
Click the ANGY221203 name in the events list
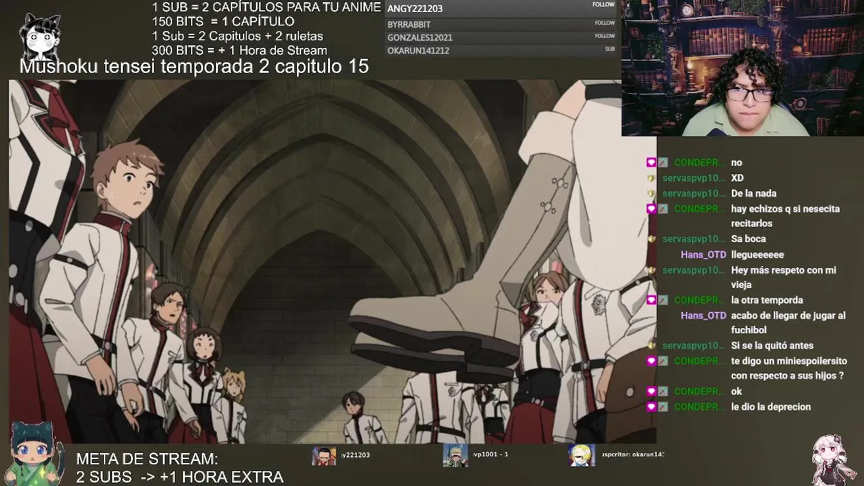pyautogui.click(x=415, y=9)
